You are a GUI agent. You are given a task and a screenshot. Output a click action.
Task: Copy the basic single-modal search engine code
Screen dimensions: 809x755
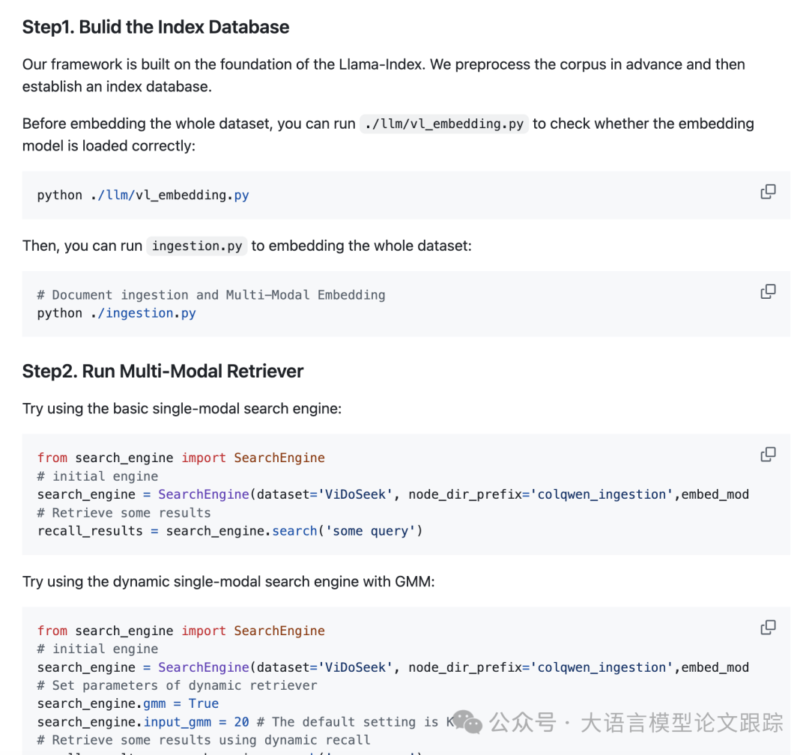pyautogui.click(x=768, y=455)
